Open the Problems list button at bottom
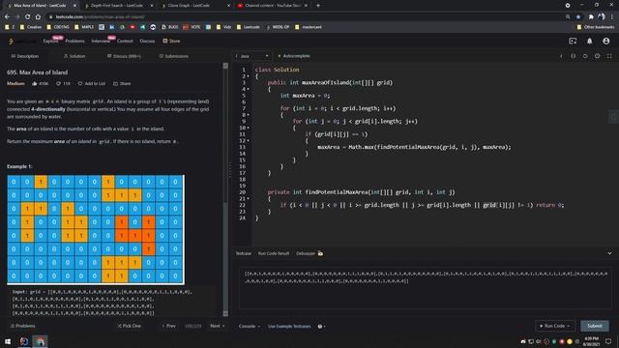 [23, 326]
